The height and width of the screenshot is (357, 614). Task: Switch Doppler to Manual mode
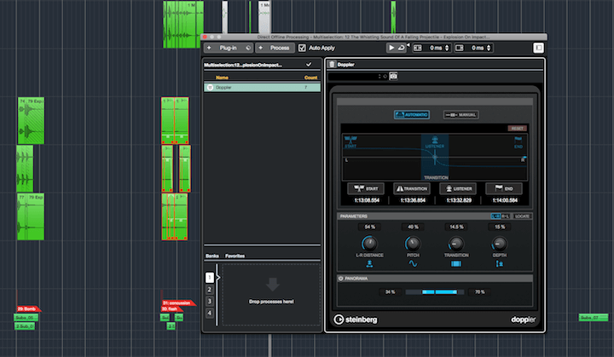pos(460,115)
